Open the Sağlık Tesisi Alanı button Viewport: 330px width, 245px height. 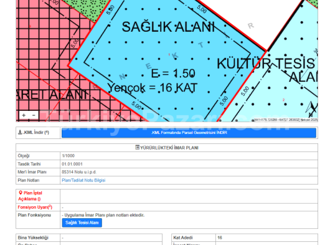(82, 223)
